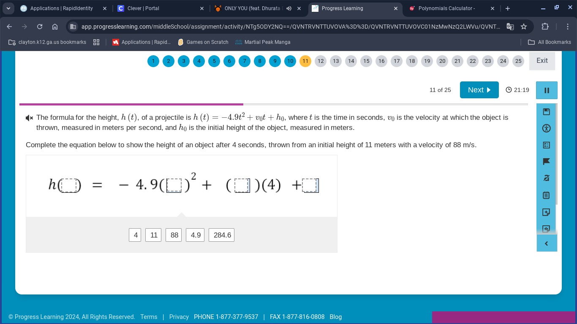Image resolution: width=577 pixels, height=324 pixels.
Task: Mute the ONLY YOU tab audio
Action: pos(289,8)
